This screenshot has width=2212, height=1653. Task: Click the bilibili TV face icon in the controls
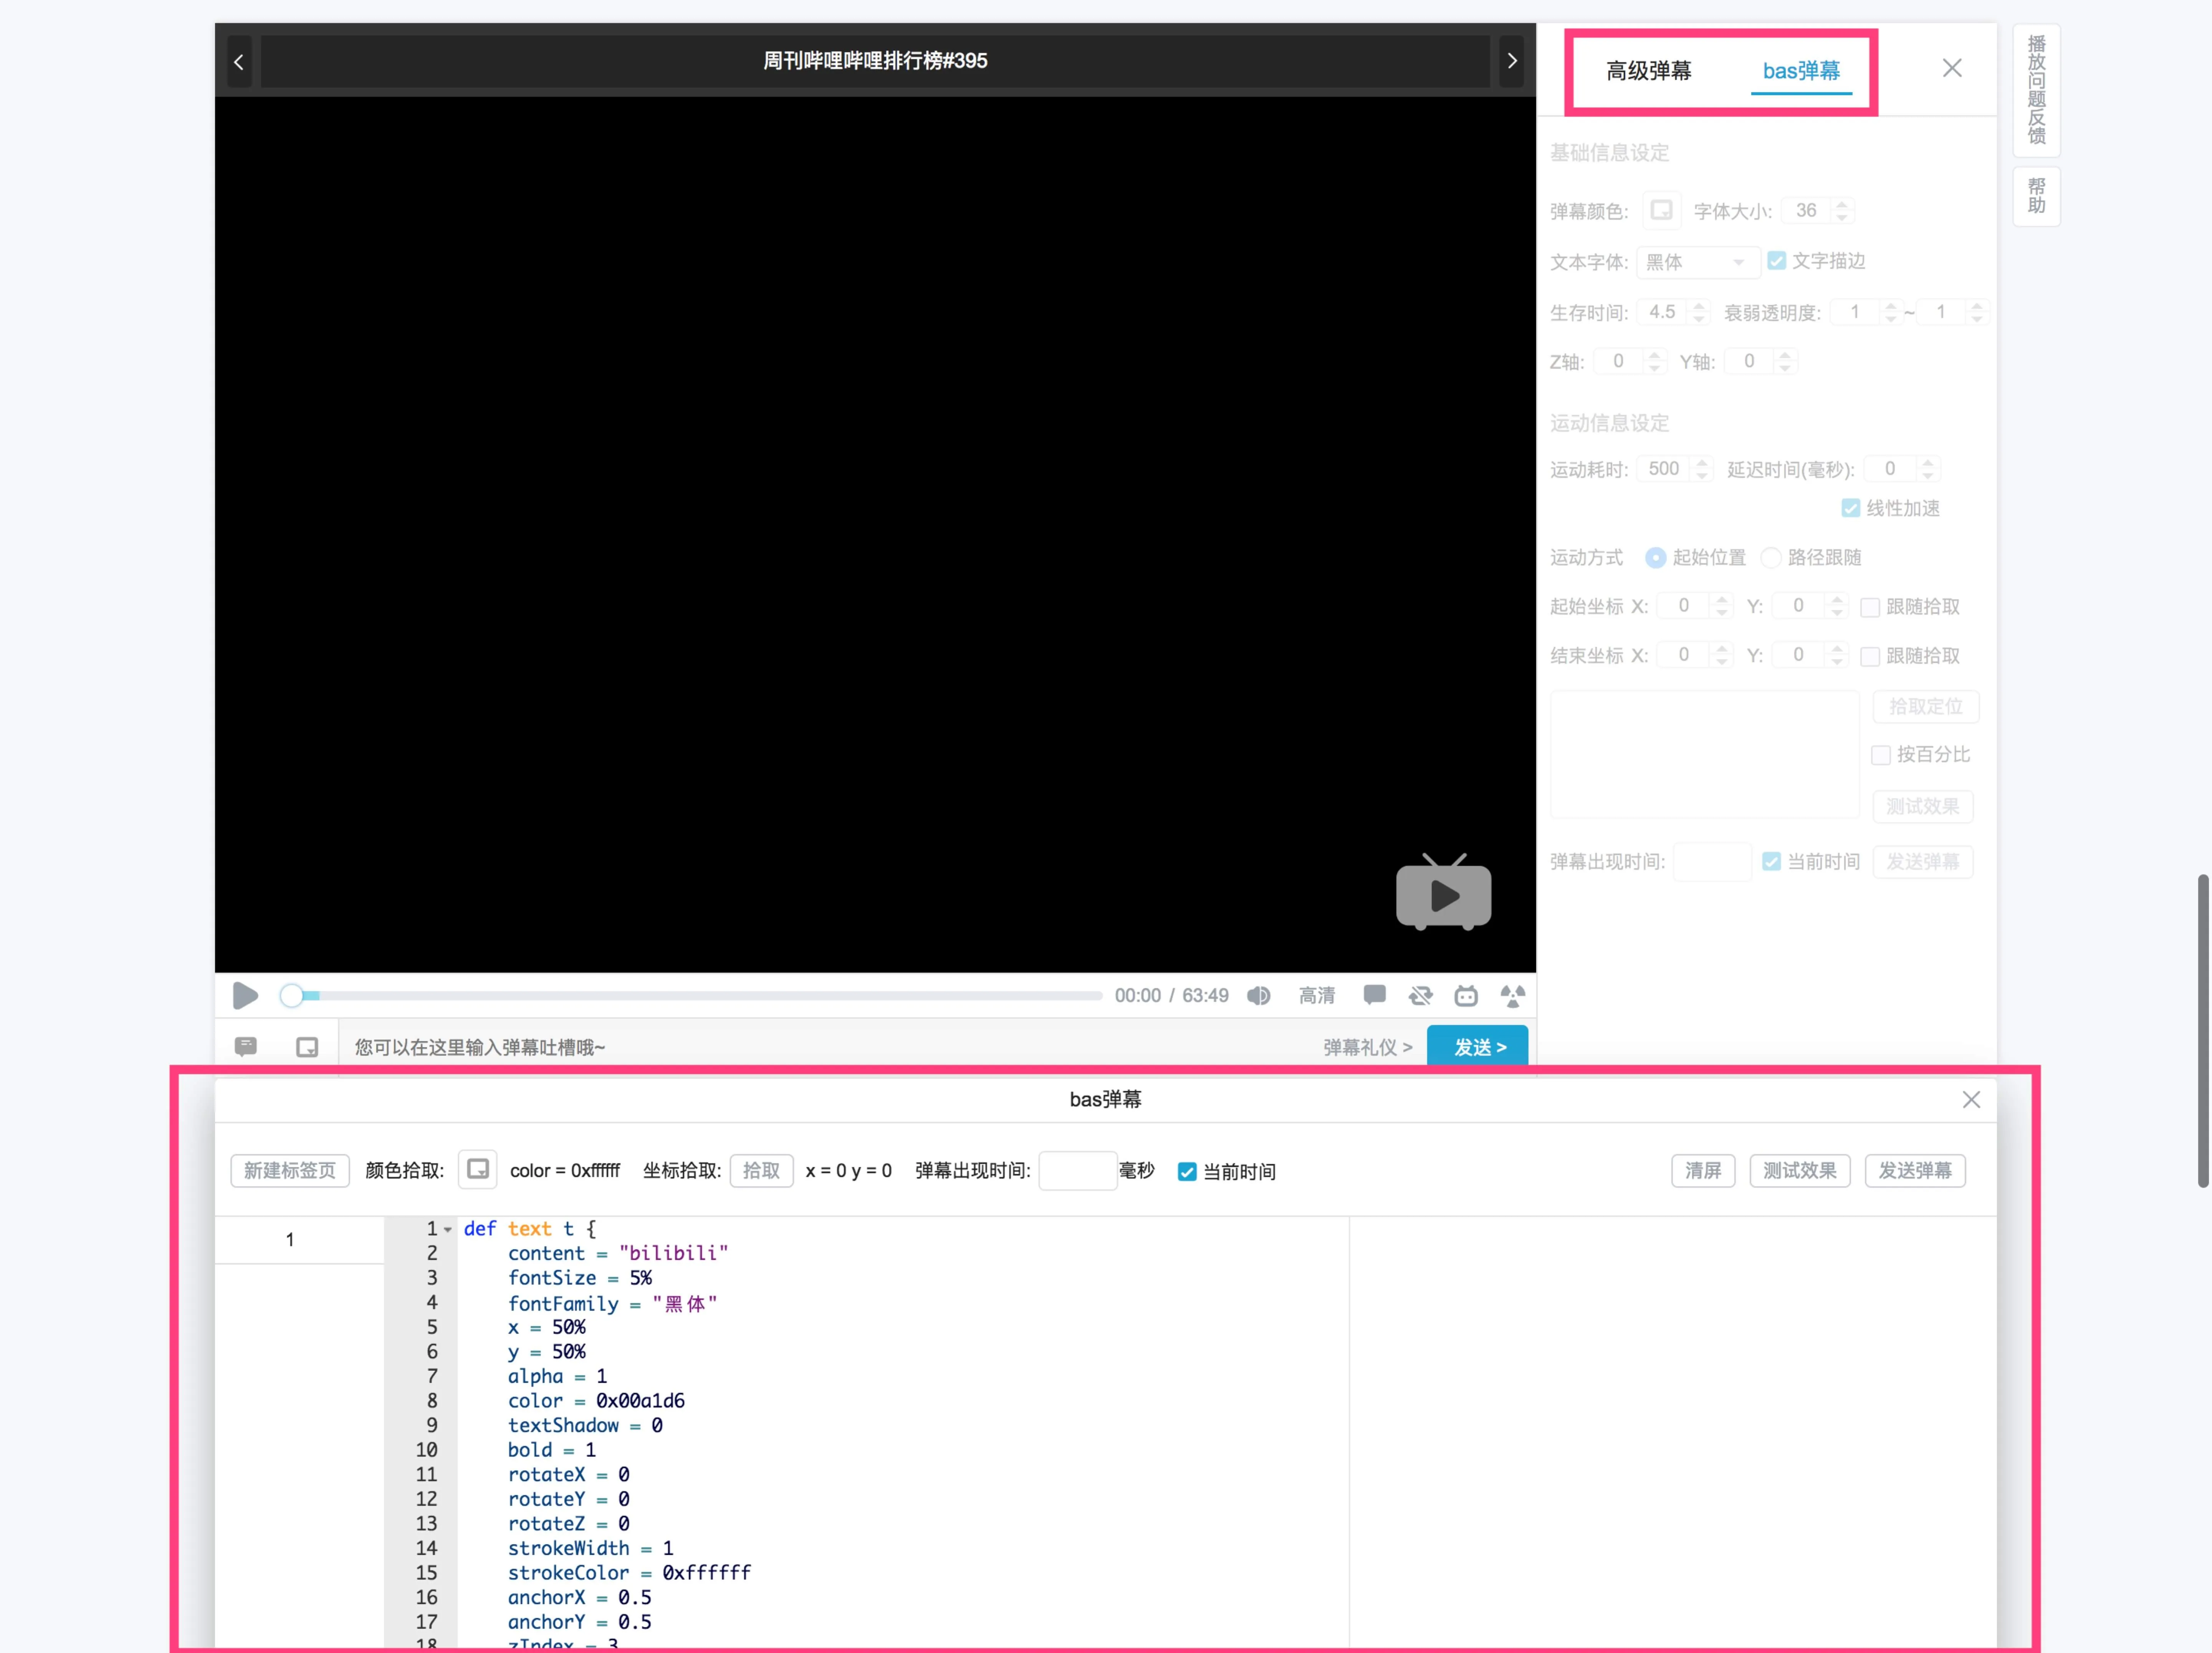pyautogui.click(x=1466, y=996)
